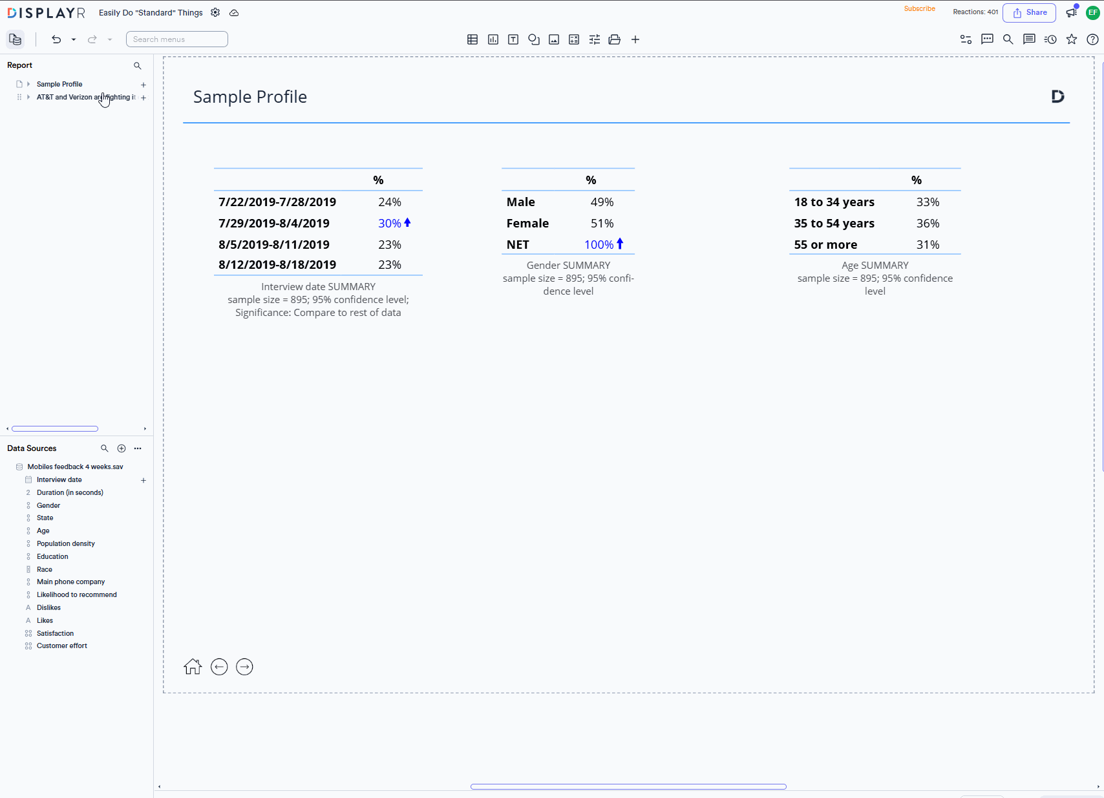Open the calculation tool icon
Viewport: 1104px width, 798px height.
tap(574, 39)
